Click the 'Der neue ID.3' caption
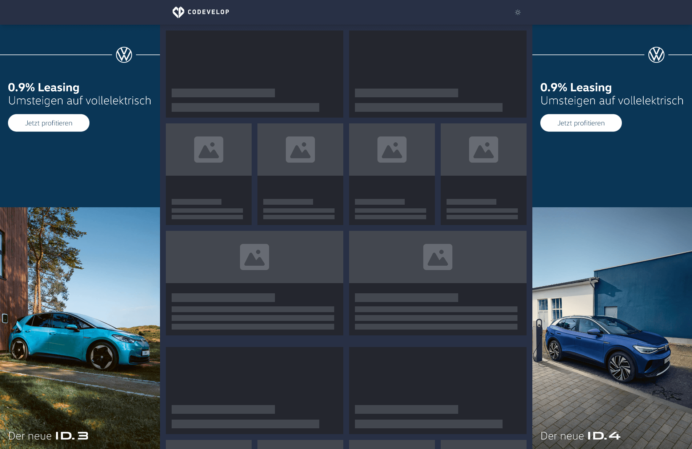692x449 pixels. 48,436
